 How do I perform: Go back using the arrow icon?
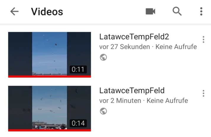tap(15, 11)
